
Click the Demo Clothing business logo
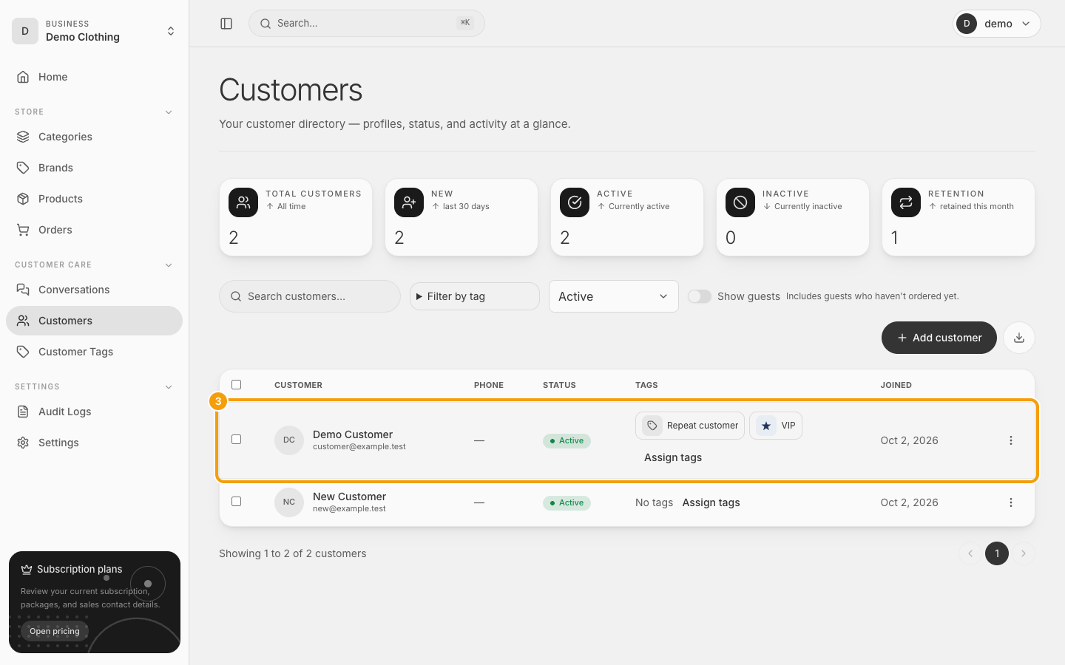(25, 31)
